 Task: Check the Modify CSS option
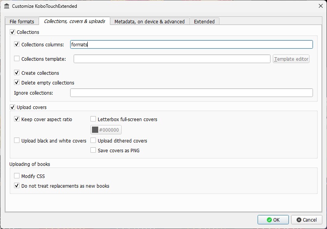point(17,176)
